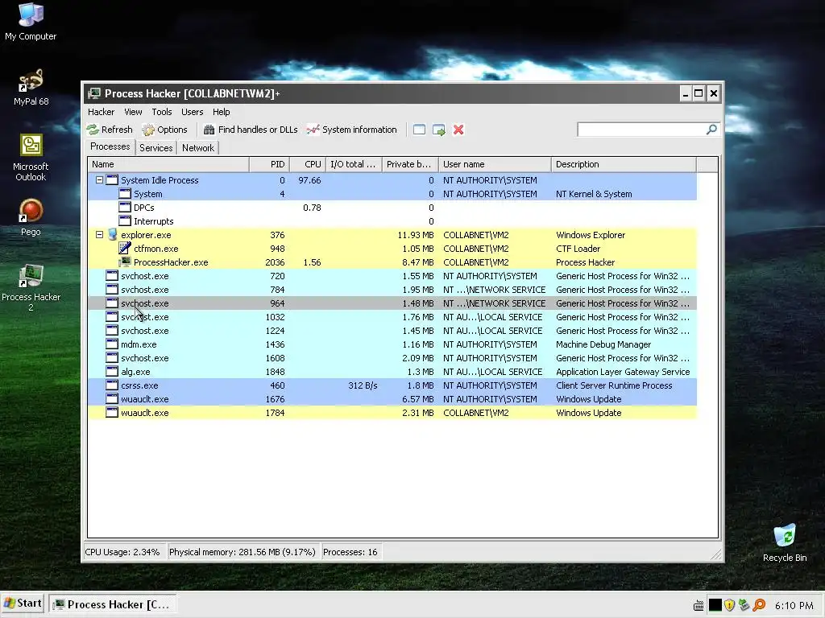Open System information window

pos(352,130)
